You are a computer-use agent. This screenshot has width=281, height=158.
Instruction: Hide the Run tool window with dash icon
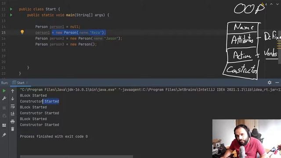point(277,83)
